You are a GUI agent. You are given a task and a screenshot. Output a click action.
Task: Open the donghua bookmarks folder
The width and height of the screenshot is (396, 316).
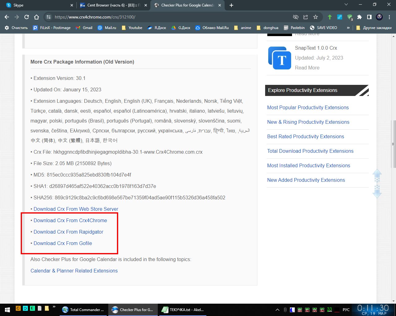point(267,28)
